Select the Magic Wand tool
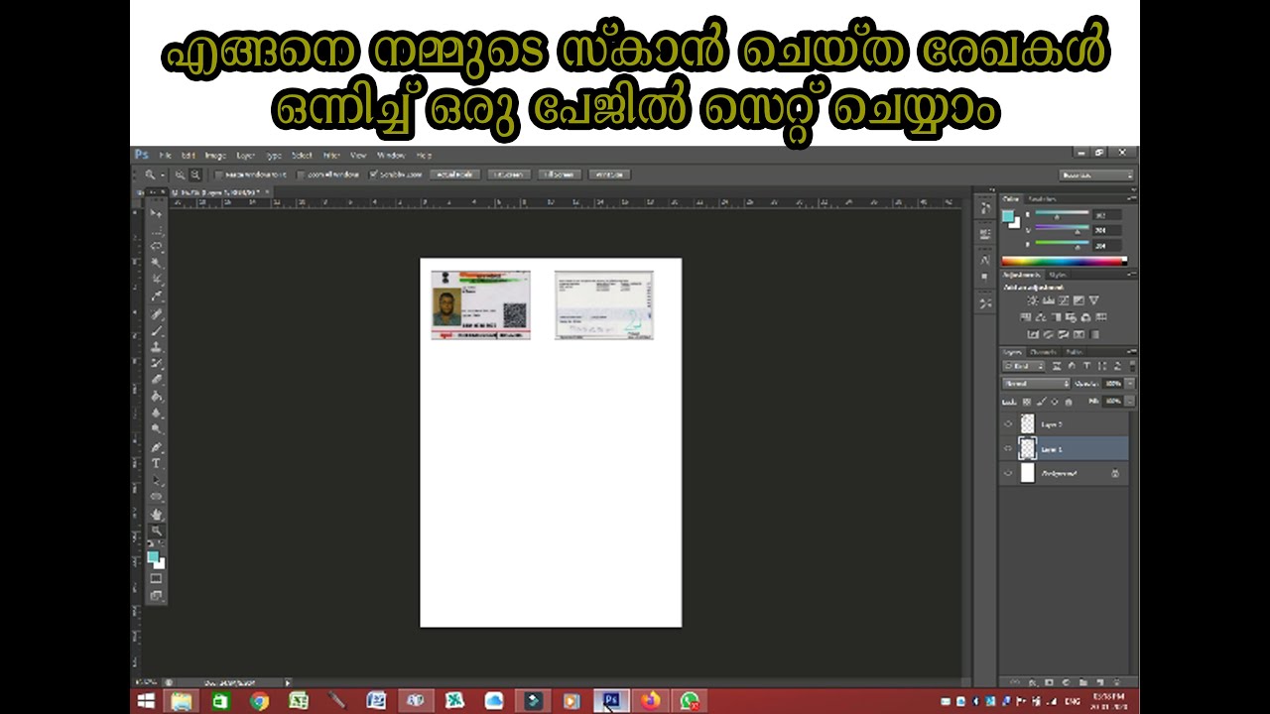This screenshot has height=714, width=1270. click(x=156, y=263)
